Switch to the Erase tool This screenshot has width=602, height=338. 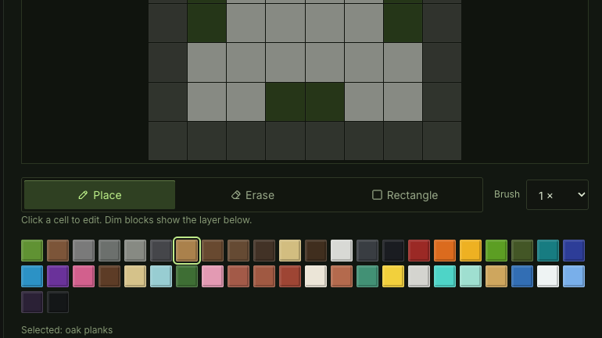click(253, 195)
